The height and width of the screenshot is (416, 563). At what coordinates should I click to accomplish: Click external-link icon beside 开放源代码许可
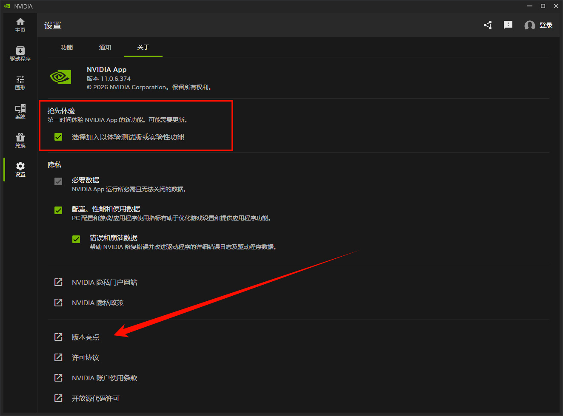click(58, 398)
